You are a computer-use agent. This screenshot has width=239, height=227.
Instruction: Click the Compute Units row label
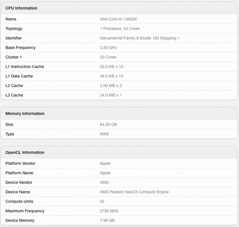(19, 202)
